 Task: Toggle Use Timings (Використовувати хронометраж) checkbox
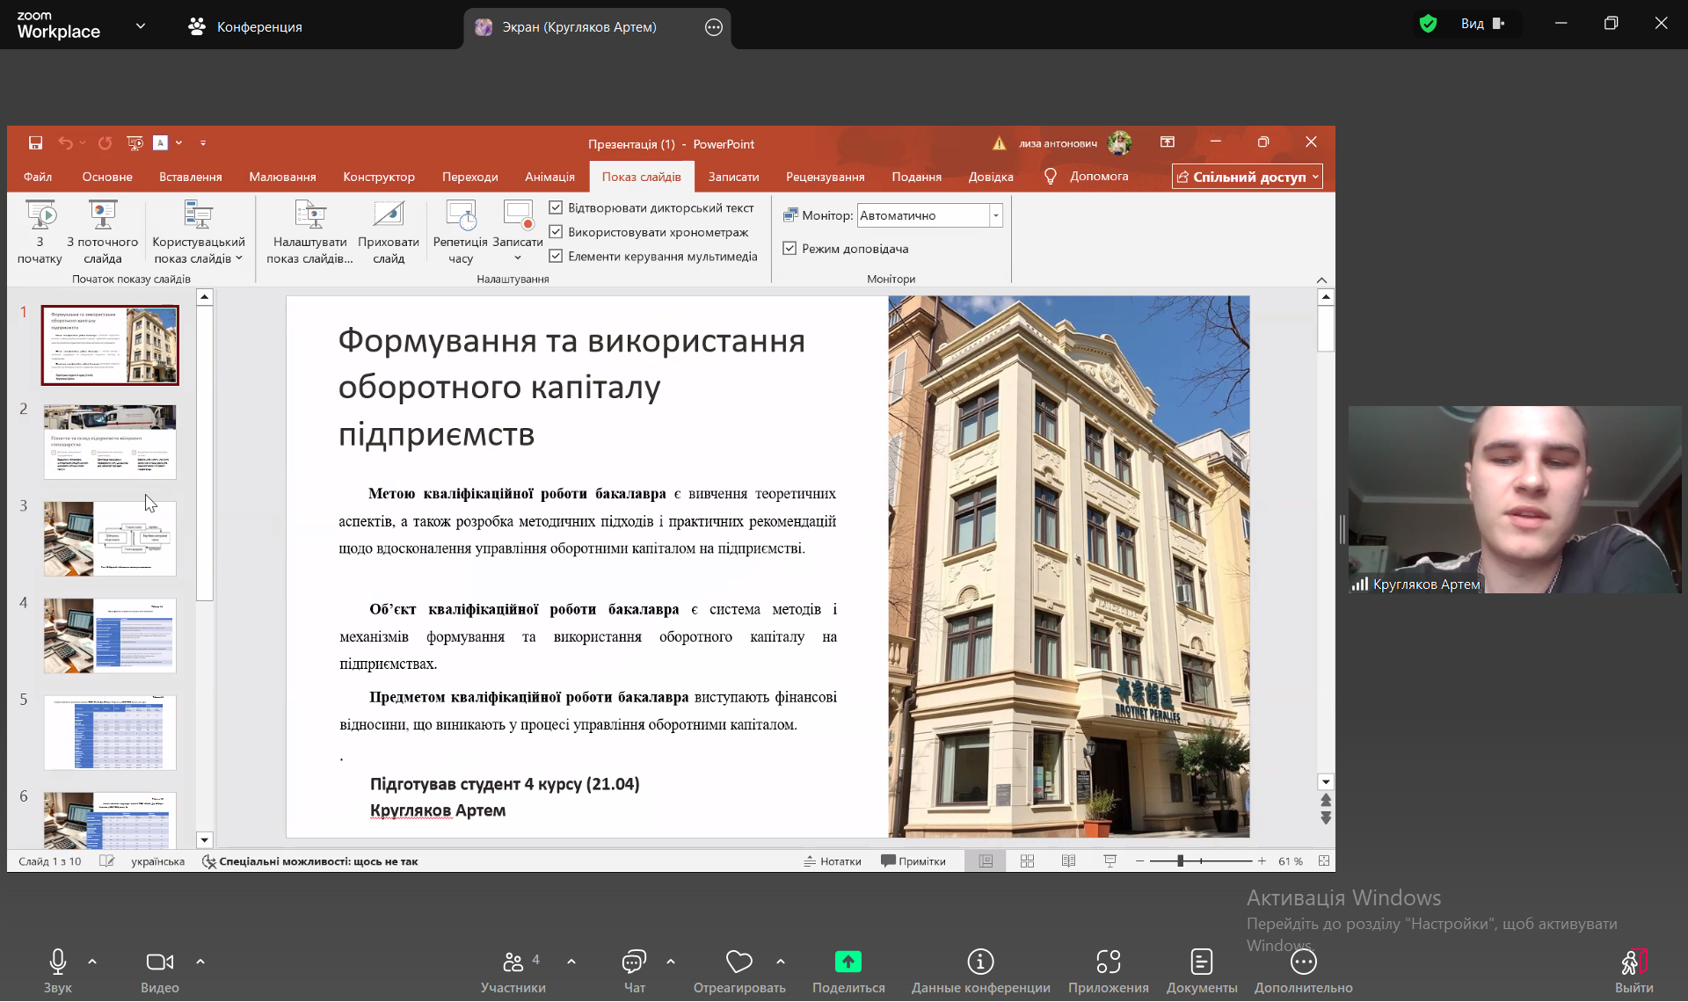pyautogui.click(x=556, y=232)
